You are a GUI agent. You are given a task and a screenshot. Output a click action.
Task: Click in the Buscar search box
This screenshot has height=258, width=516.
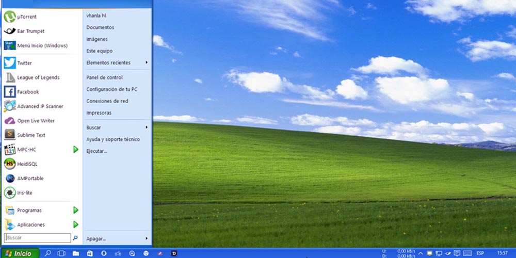point(38,237)
